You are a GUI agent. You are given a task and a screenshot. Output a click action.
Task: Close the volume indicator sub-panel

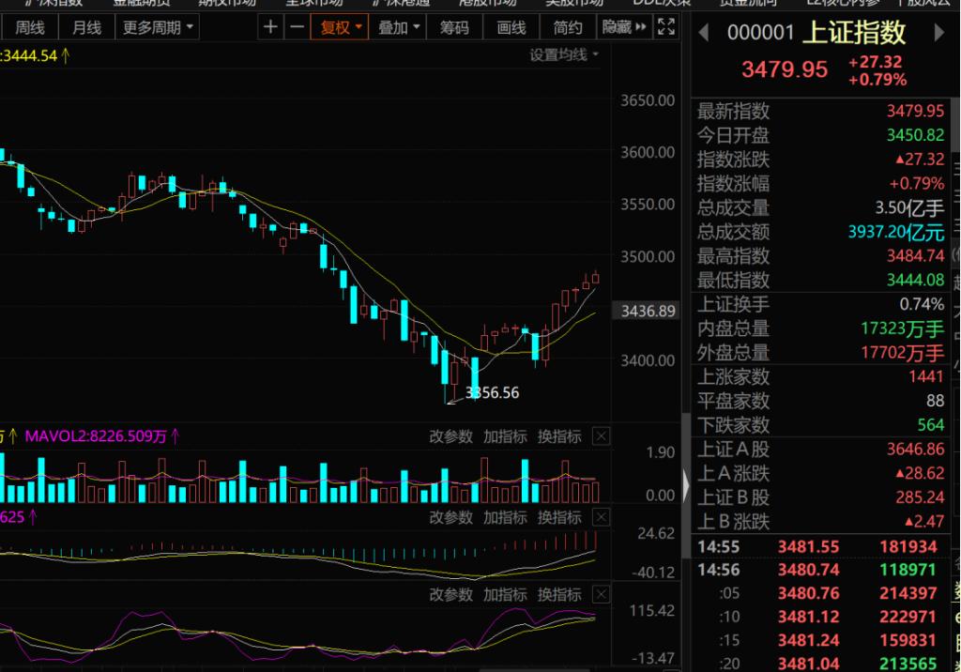602,436
